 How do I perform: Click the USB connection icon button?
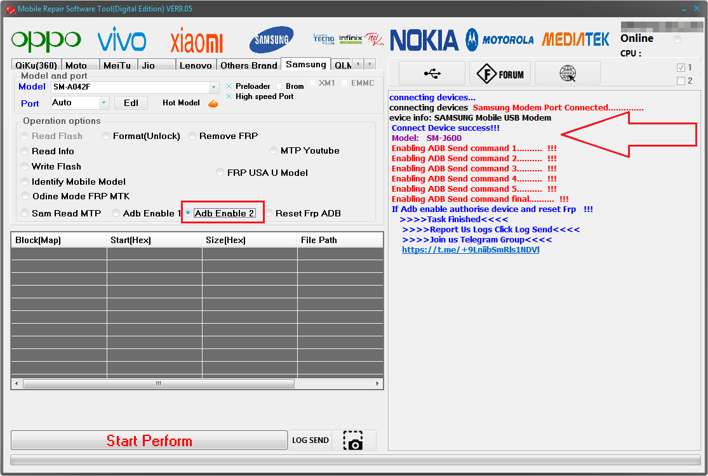(432, 73)
